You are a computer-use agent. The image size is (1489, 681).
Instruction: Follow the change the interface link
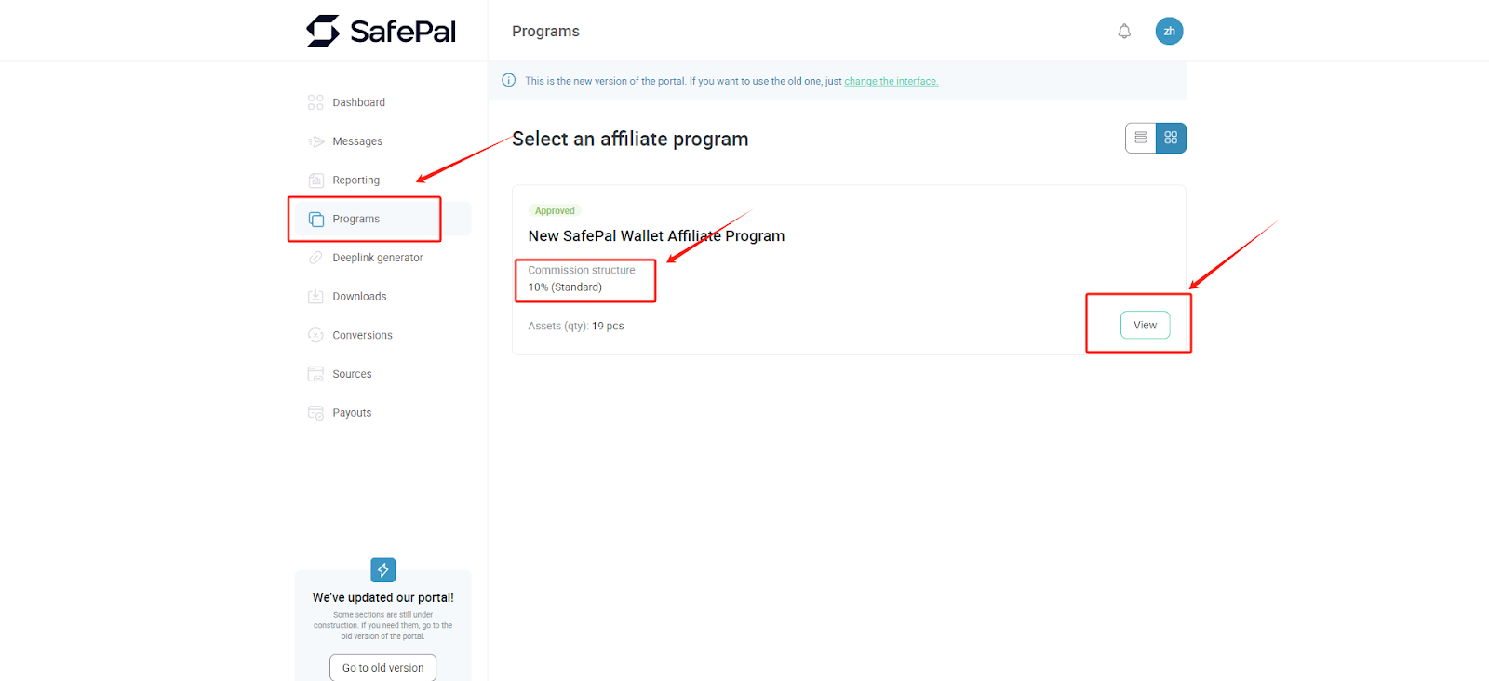tap(891, 82)
